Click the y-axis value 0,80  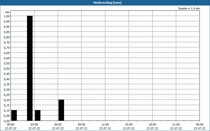(7, 37)
